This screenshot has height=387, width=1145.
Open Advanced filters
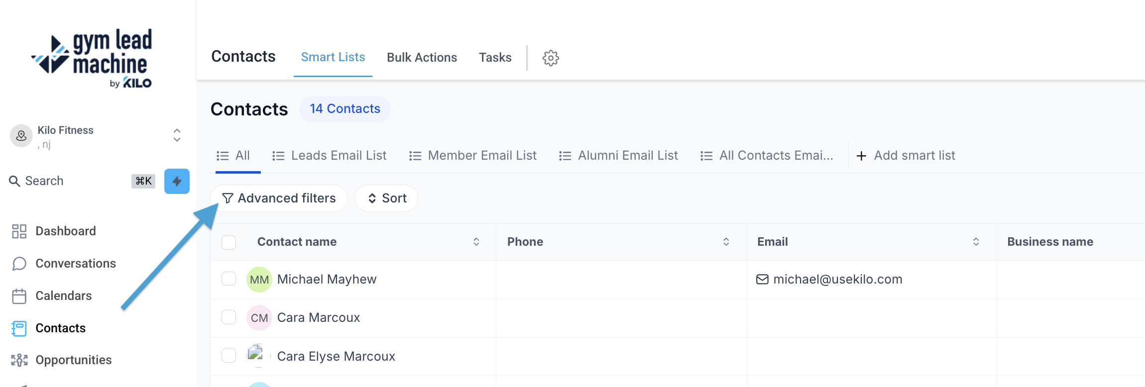pyautogui.click(x=279, y=198)
